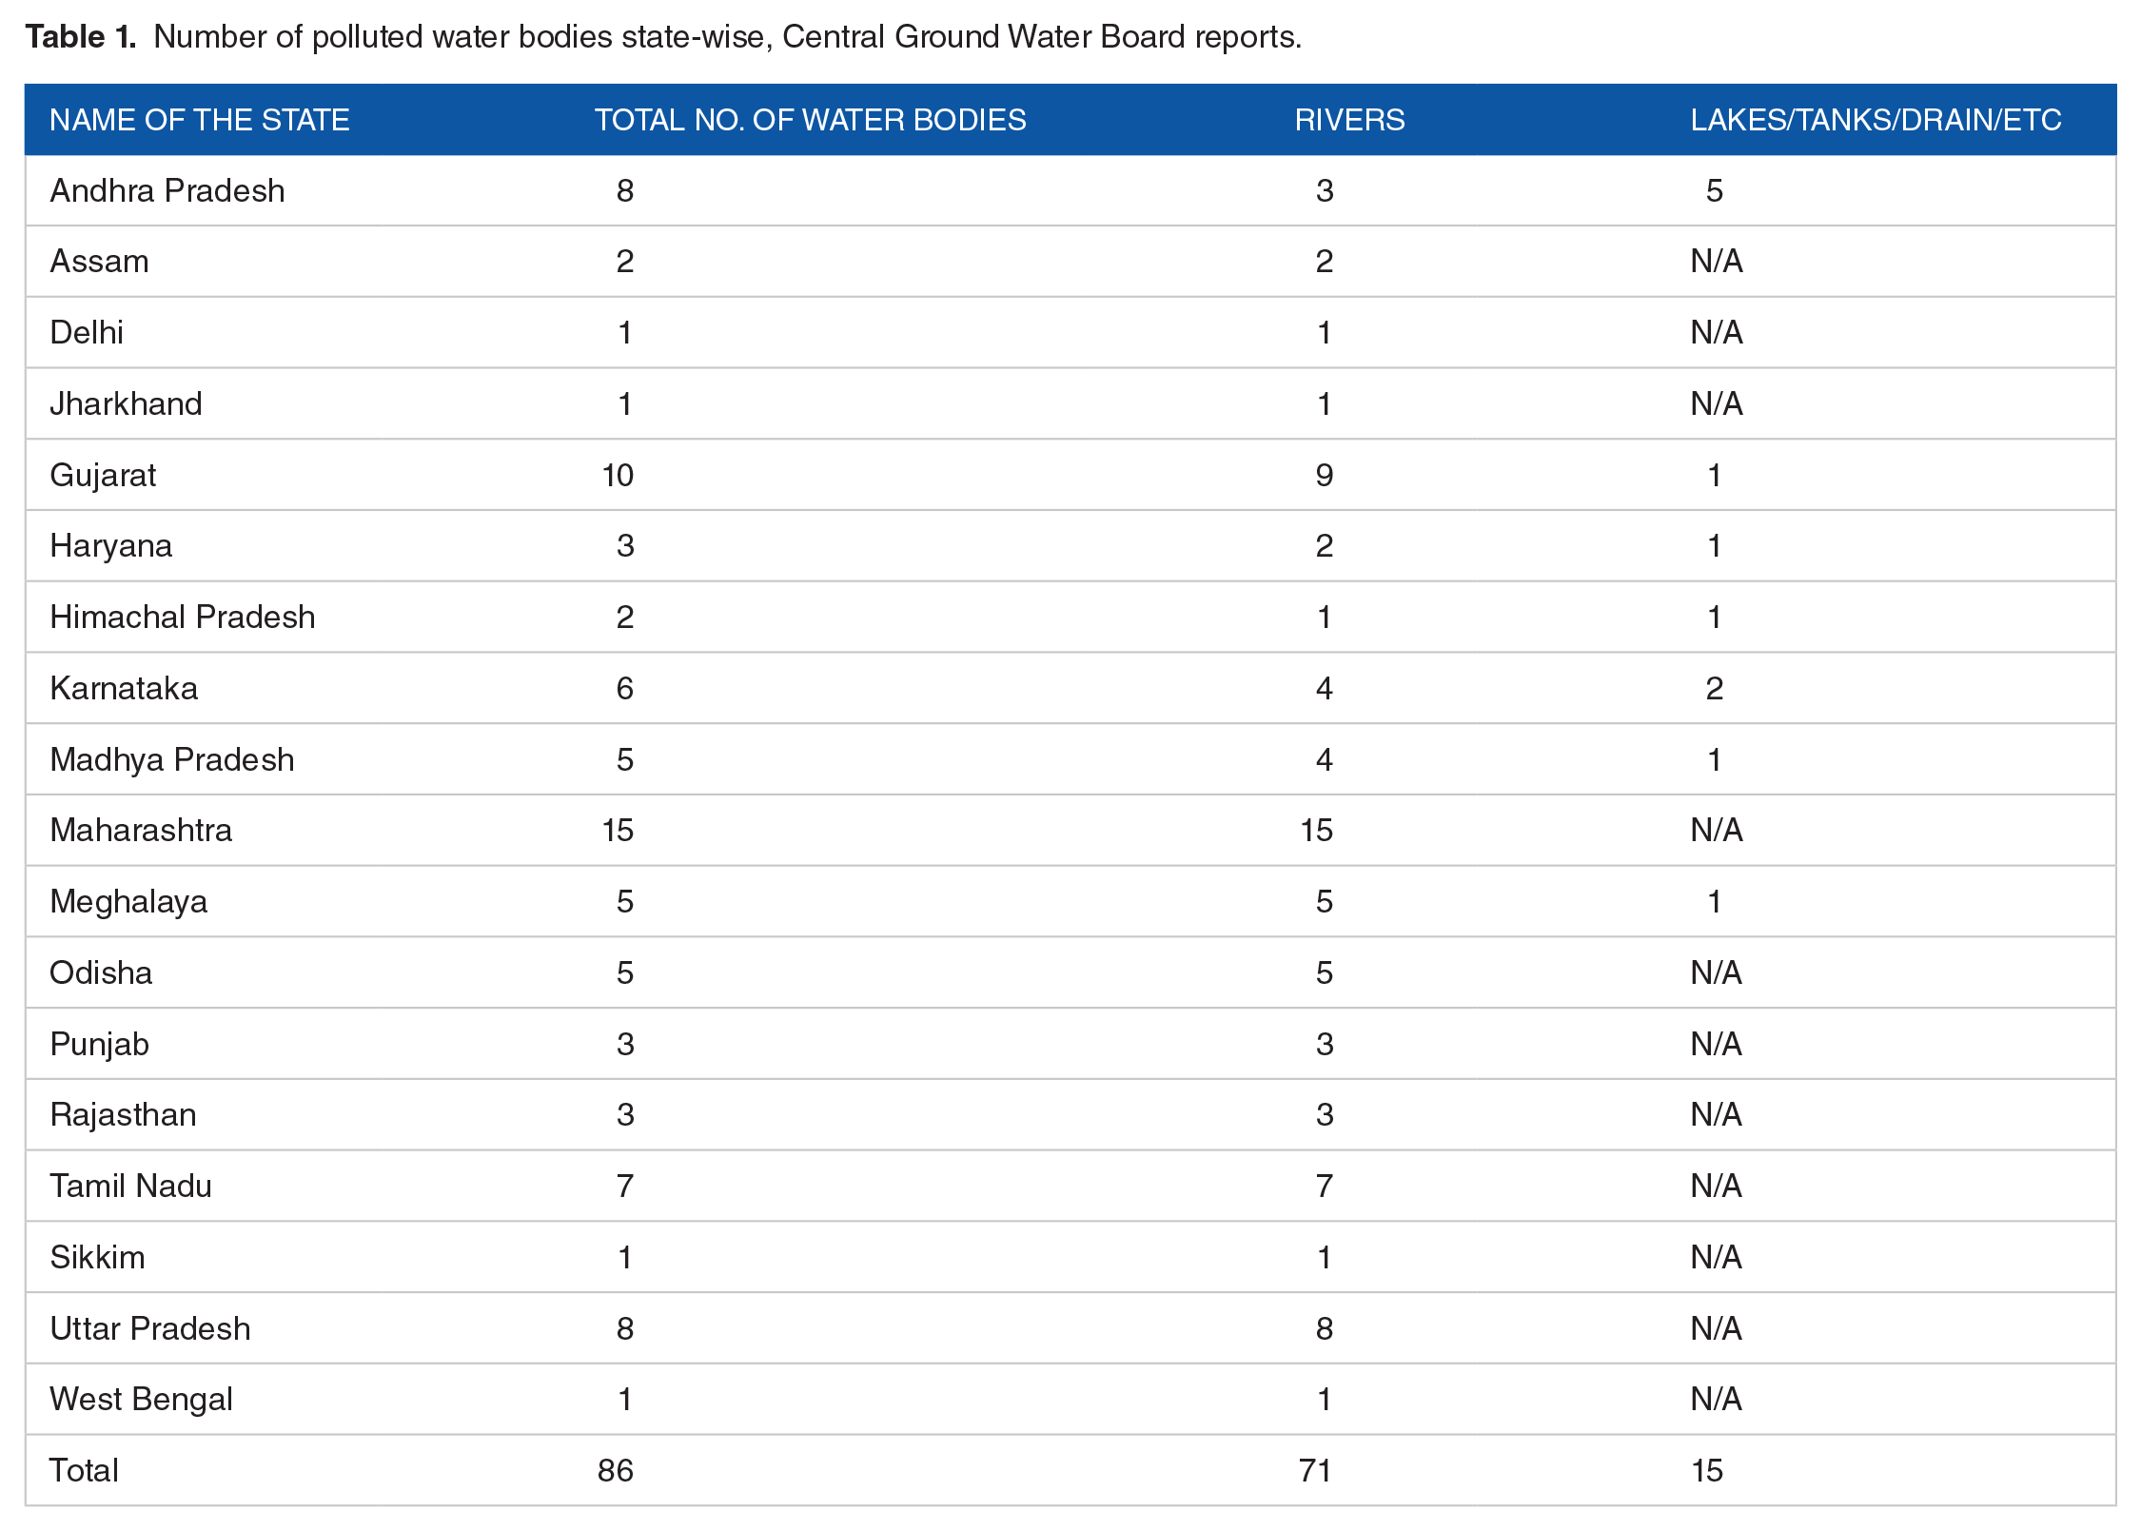
Task: Click the table caption "Table 1." label
Action: (x=81, y=37)
